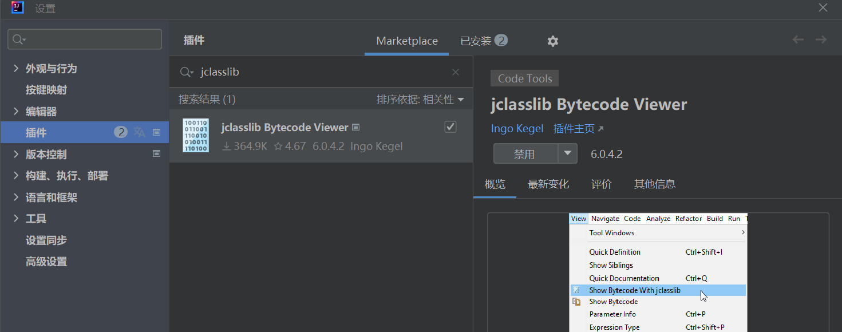Switch to the Marketplace tab
The width and height of the screenshot is (842, 332).
point(407,41)
